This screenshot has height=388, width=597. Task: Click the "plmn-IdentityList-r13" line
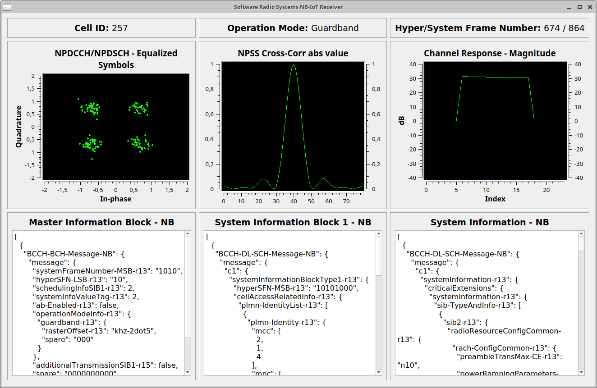point(282,305)
